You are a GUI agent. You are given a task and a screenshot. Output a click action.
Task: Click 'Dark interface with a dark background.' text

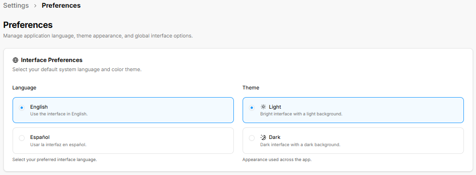click(300, 145)
